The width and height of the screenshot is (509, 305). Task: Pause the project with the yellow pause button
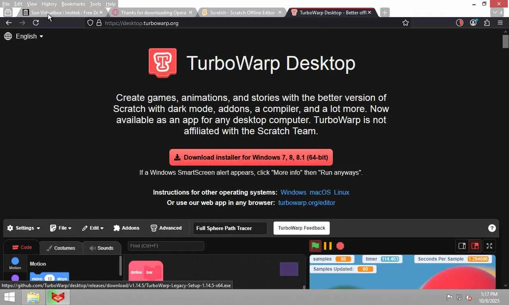coord(328,246)
